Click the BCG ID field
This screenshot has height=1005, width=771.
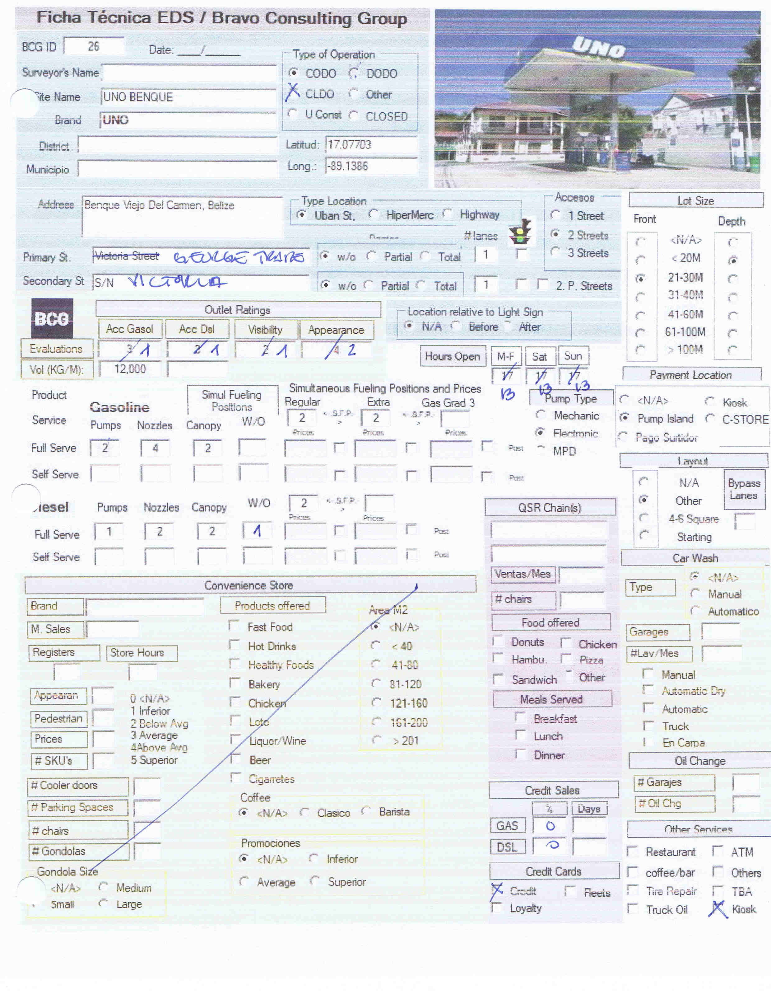coord(94,46)
